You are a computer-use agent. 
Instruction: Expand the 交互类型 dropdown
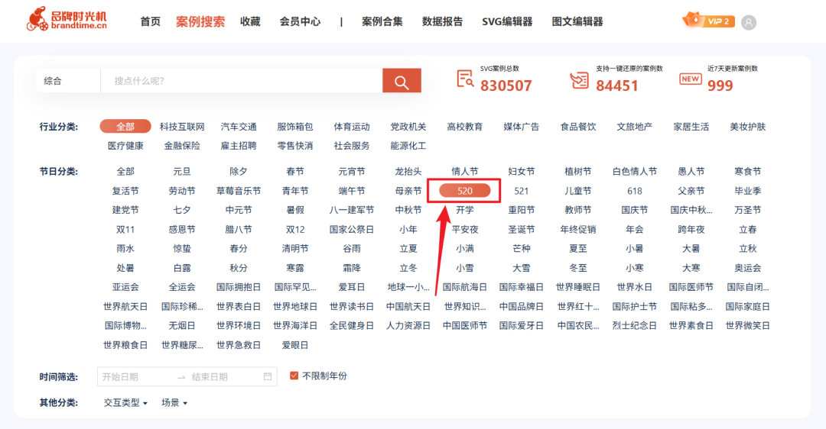125,403
